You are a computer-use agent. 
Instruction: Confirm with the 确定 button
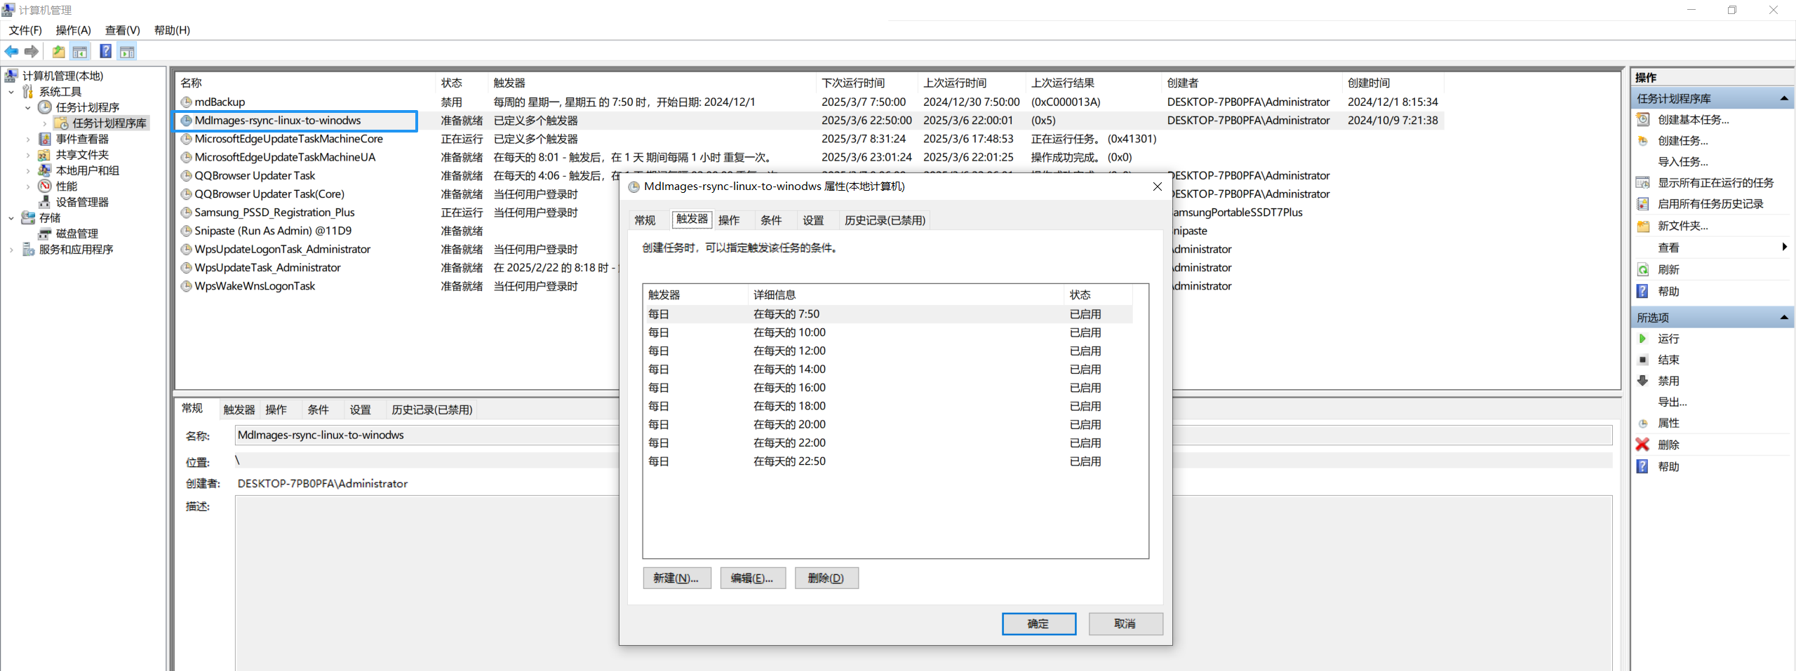click(x=1038, y=624)
